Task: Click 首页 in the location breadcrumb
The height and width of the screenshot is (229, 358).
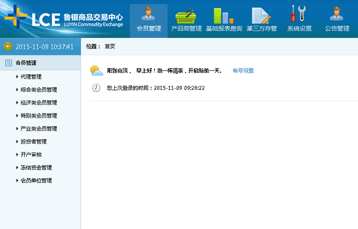Action: coord(110,46)
